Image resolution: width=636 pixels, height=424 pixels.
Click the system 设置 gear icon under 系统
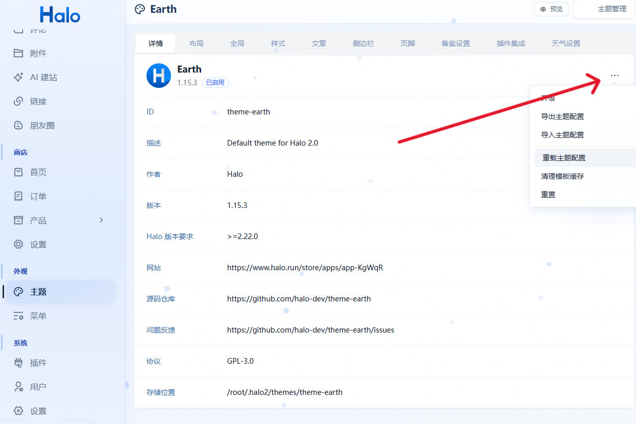tap(18, 411)
